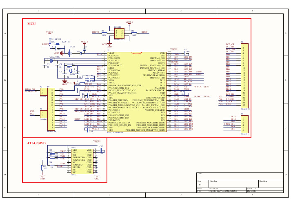Click VCC3.3 power symbol above JTAG connector
Image resolution: width=291 pixels, height=206 pixels.
click(x=97, y=142)
